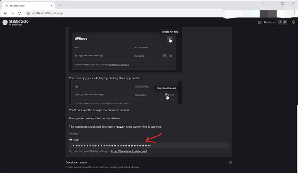Open the Shortcuts panel
This screenshot has height=173, width=298.
(267, 23)
